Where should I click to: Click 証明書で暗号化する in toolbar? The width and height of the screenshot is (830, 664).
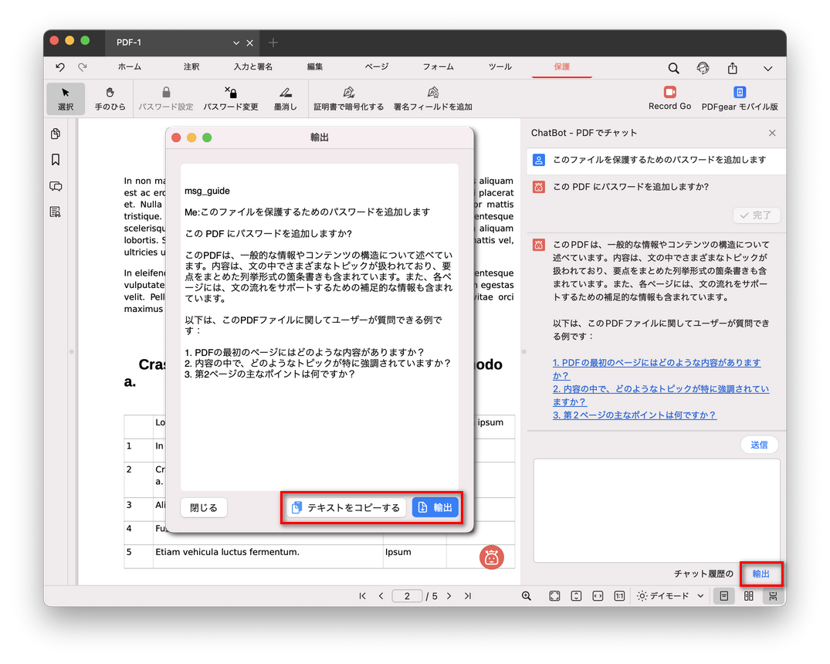coord(348,98)
